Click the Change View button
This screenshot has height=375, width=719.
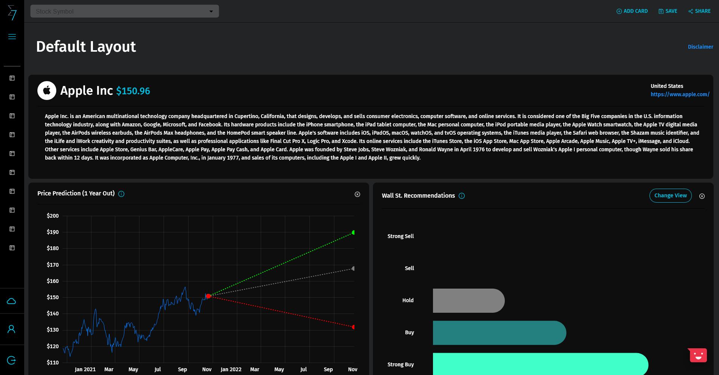point(671,195)
